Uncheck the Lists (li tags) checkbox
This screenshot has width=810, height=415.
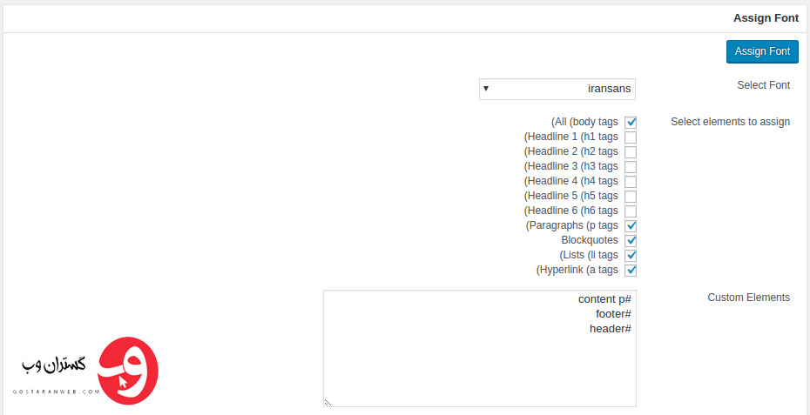tap(631, 255)
